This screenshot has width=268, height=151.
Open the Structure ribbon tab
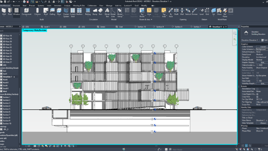pos(16,5)
